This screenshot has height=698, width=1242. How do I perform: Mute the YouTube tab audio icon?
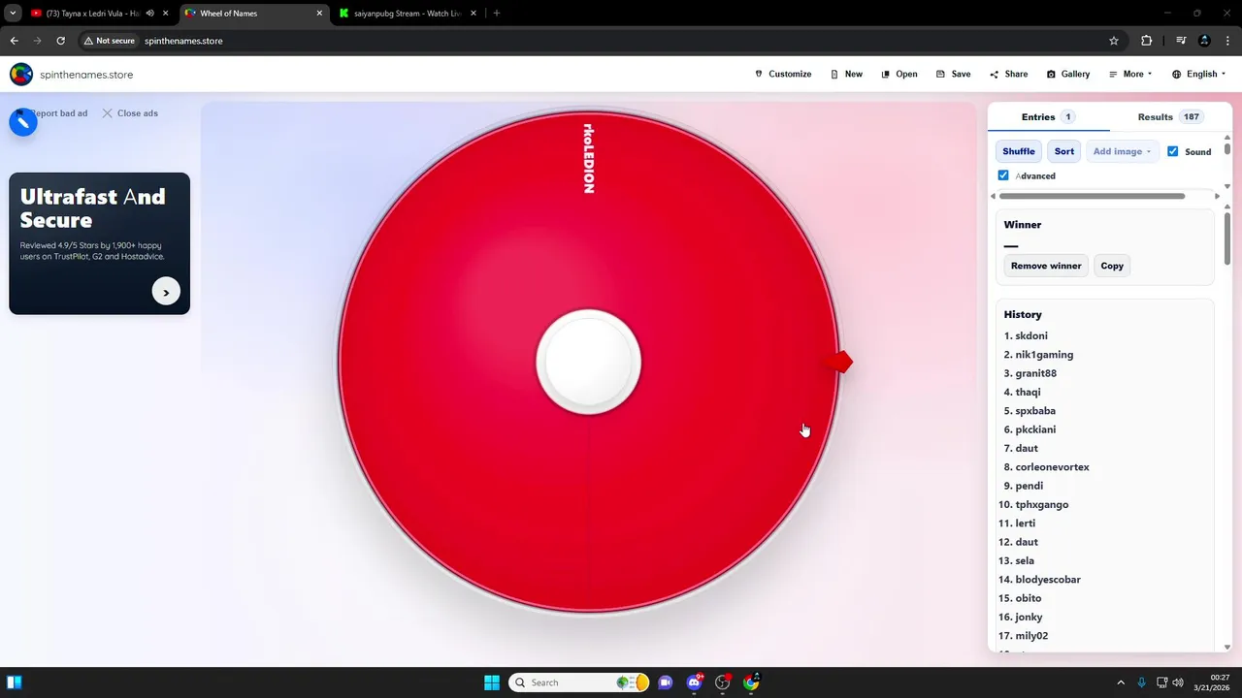click(150, 14)
